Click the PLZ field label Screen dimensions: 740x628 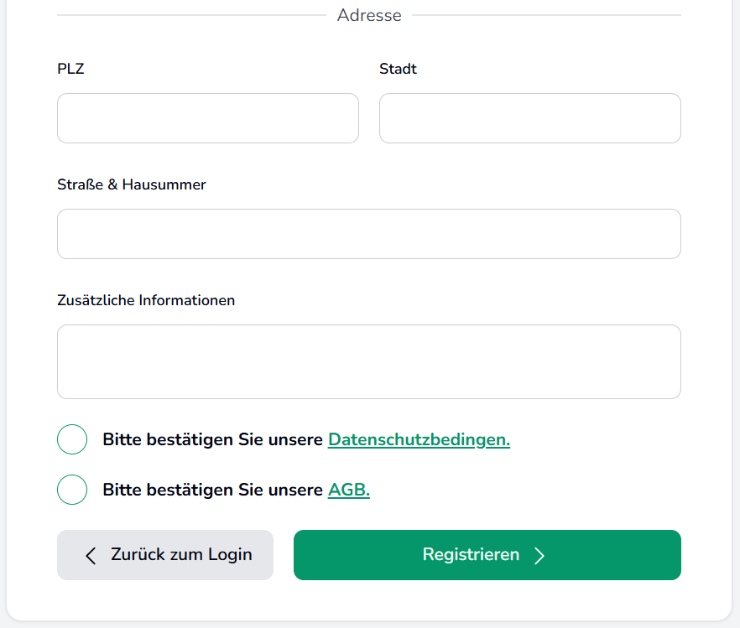(x=70, y=69)
